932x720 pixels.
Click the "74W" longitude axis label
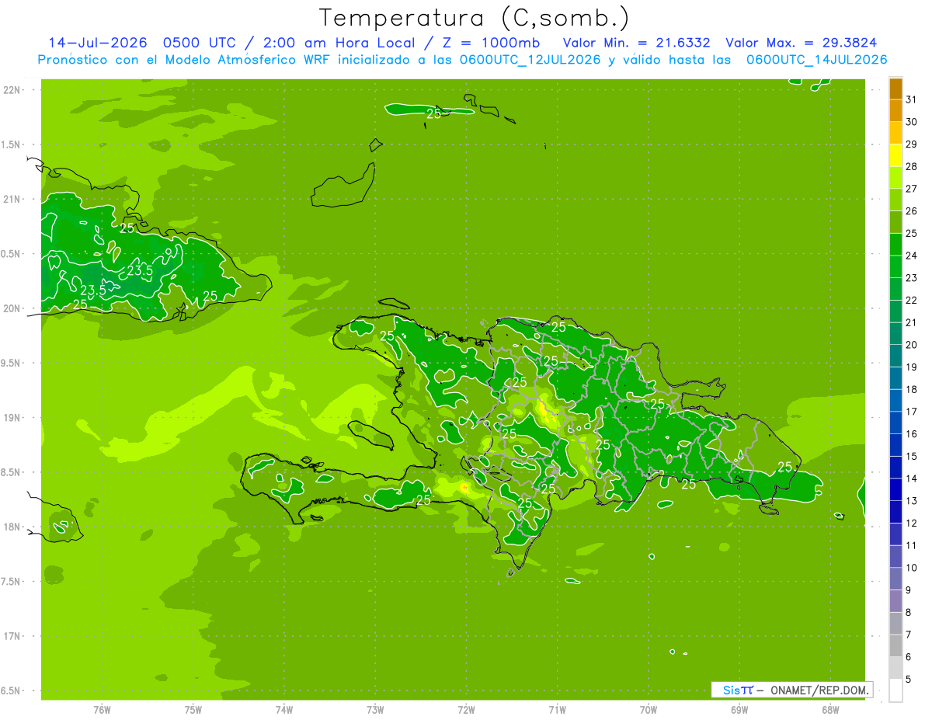click(284, 710)
